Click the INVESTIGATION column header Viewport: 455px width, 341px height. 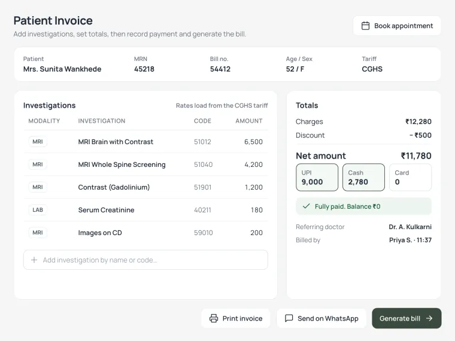coord(102,121)
